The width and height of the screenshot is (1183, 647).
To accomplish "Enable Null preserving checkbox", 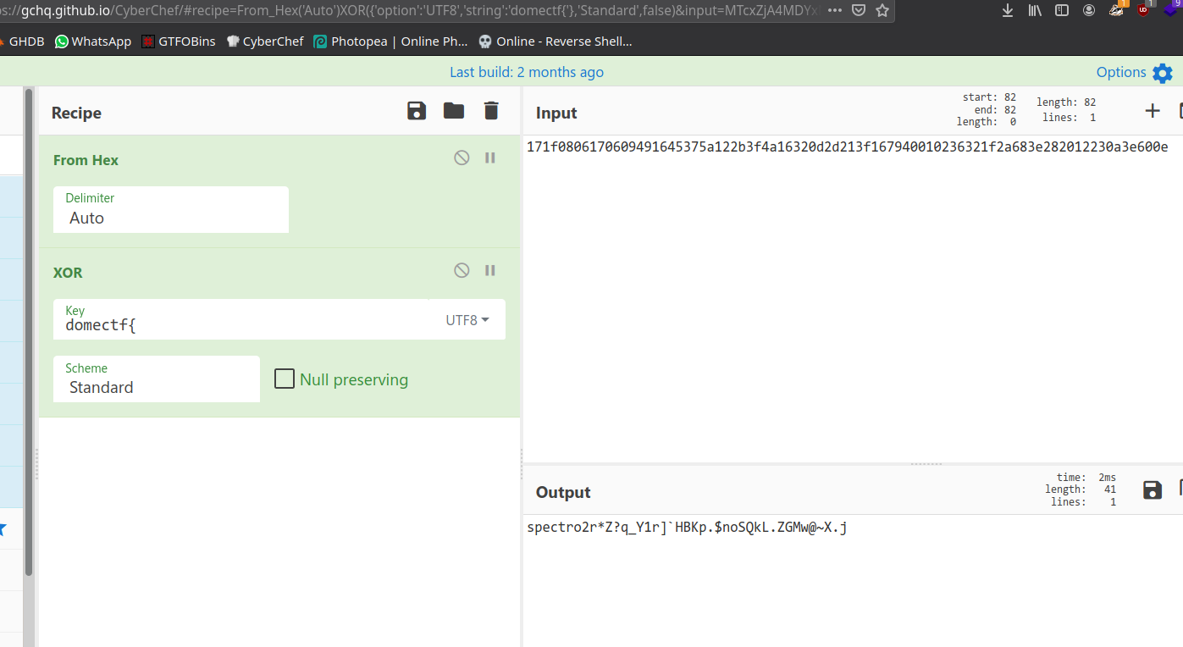I will 285,379.
